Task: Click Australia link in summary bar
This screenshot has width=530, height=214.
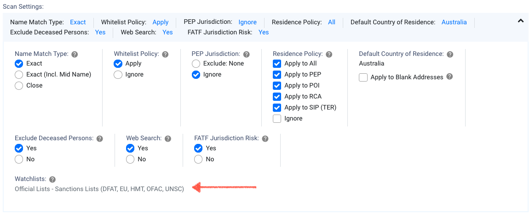Action: point(454,22)
